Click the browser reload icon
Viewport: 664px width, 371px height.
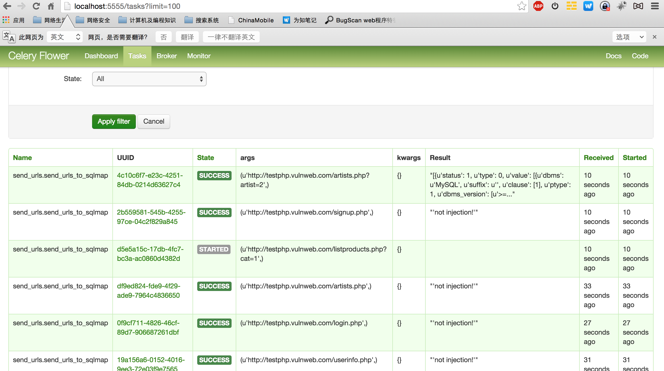coord(36,6)
